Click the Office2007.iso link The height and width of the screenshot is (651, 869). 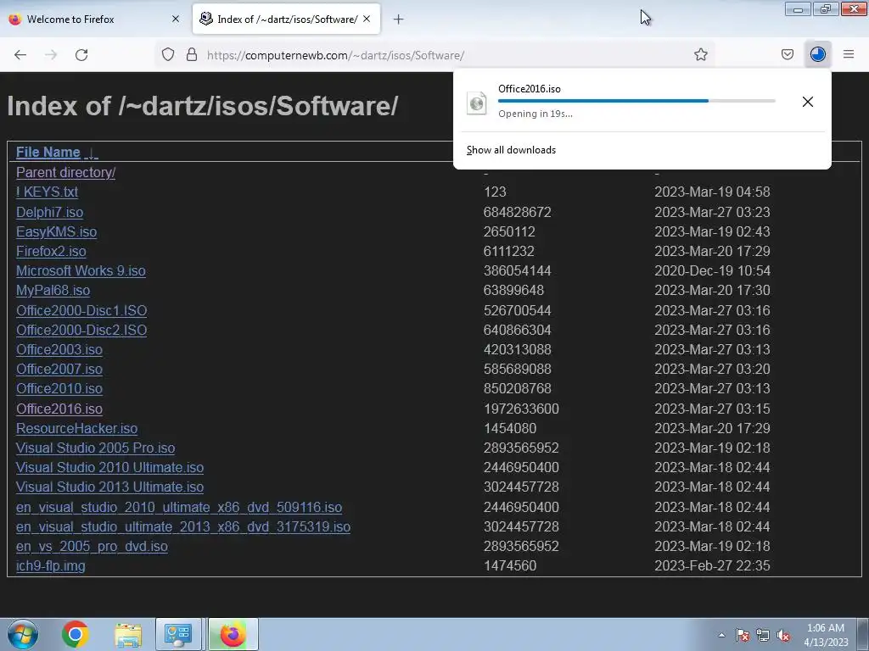(x=59, y=370)
